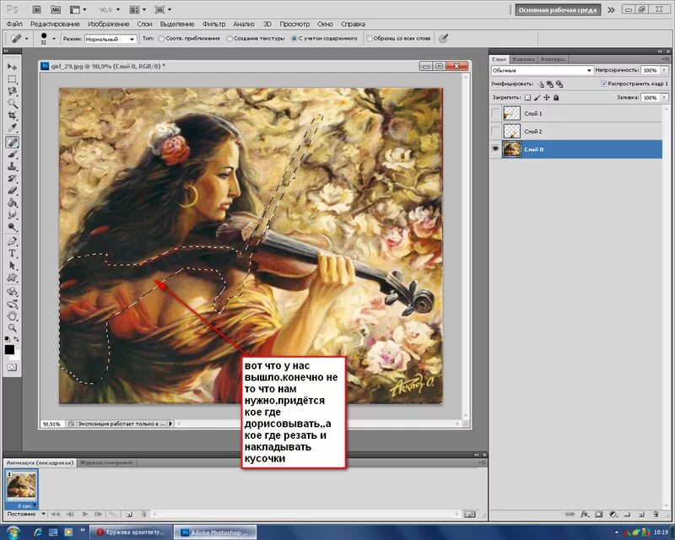Select the 3D Orbit camera tool

(12, 304)
